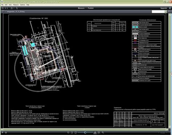
Task: Open the Options menu
Action: 22,5
